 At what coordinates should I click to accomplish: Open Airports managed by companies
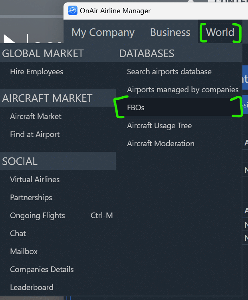(x=183, y=89)
